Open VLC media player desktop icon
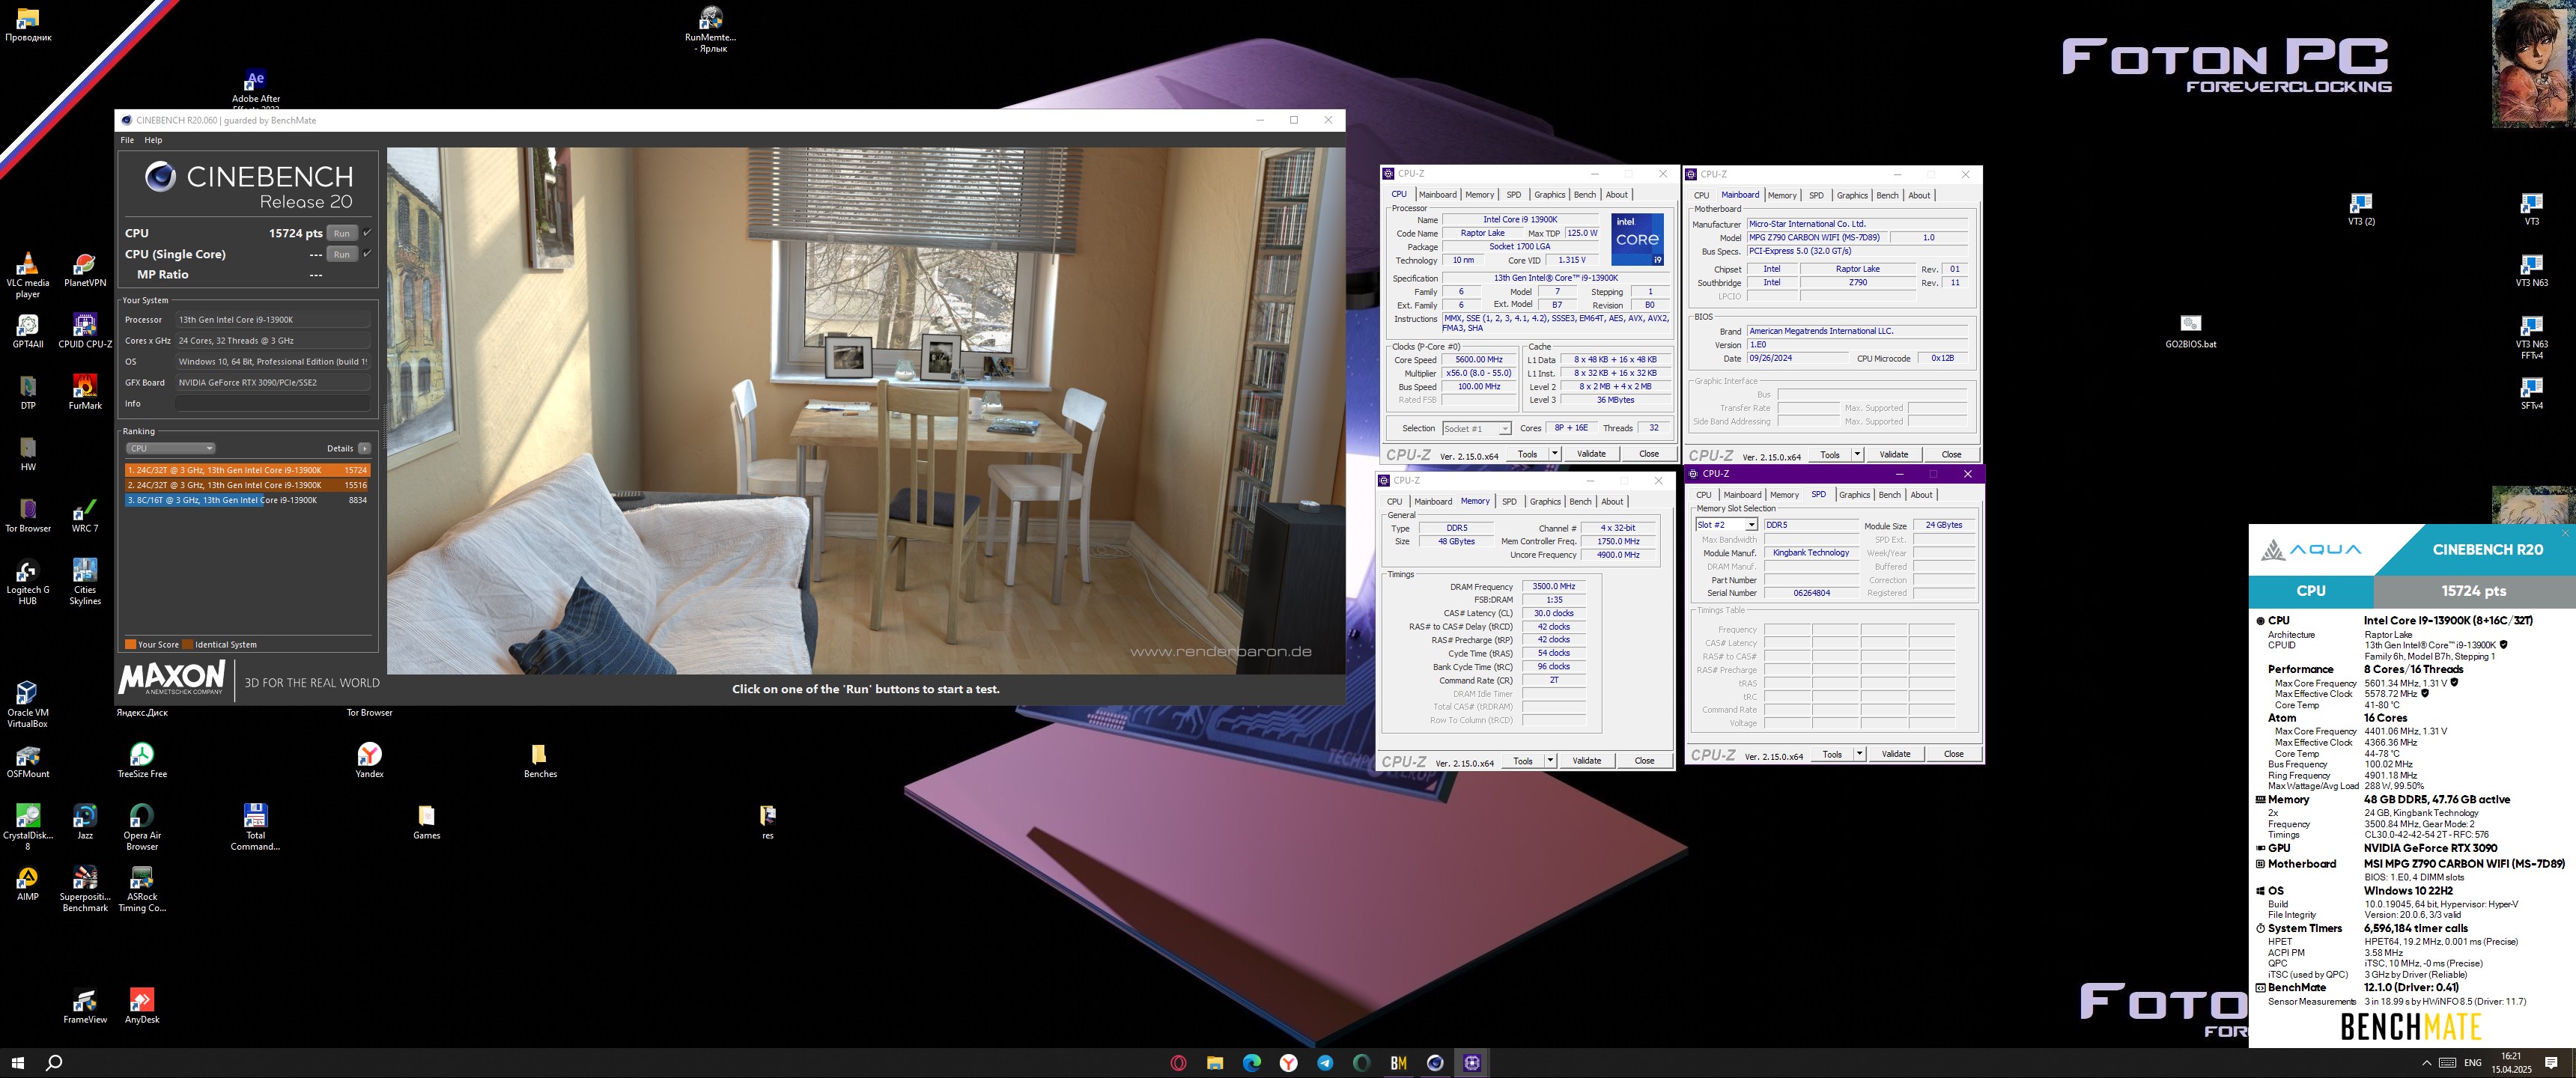 28,274
